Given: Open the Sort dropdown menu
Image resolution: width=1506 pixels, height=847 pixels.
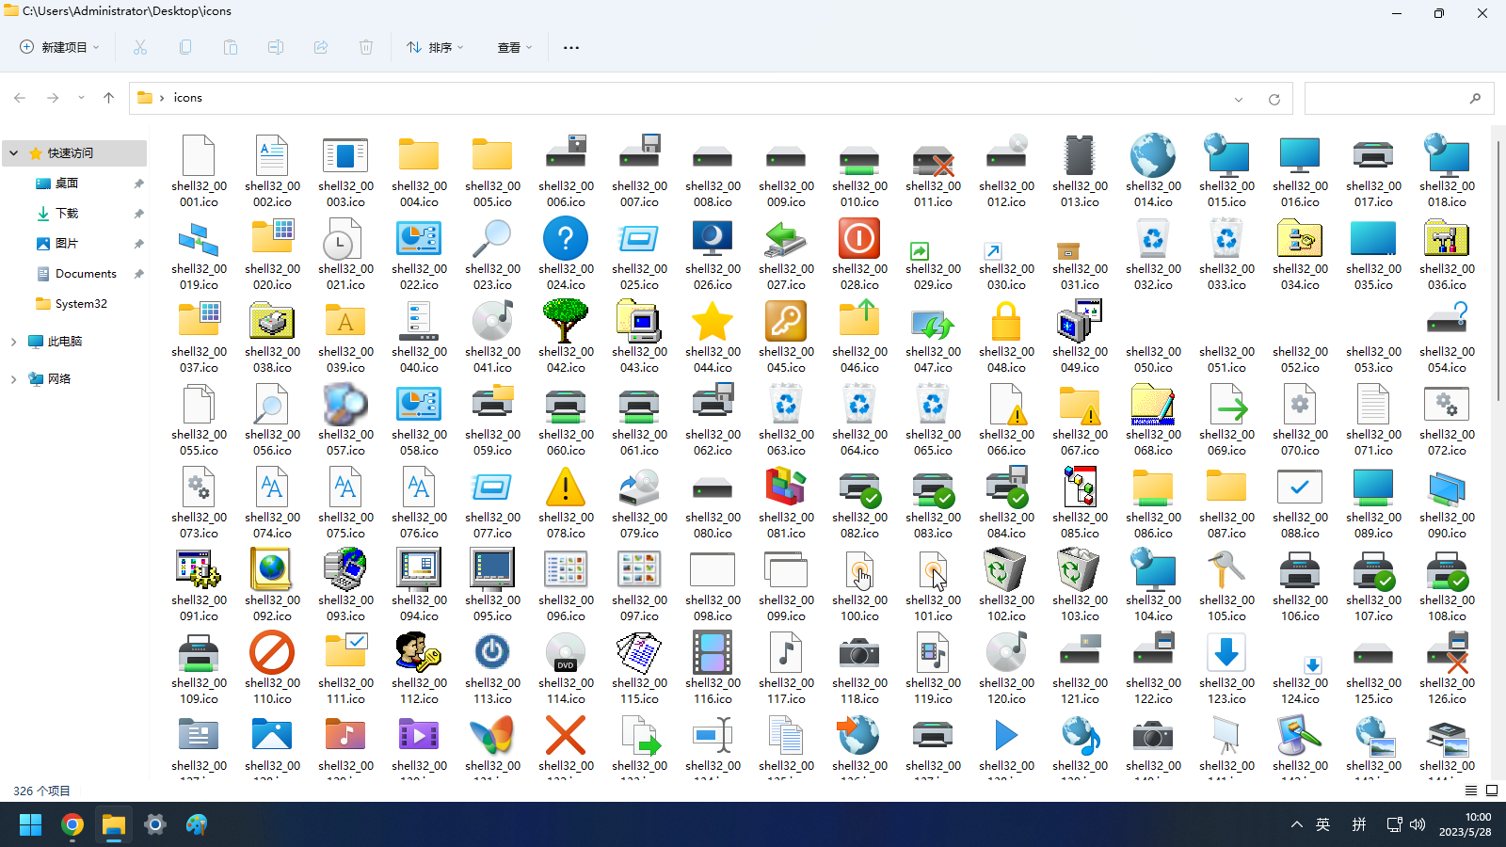Looking at the screenshot, I should click(x=435, y=47).
